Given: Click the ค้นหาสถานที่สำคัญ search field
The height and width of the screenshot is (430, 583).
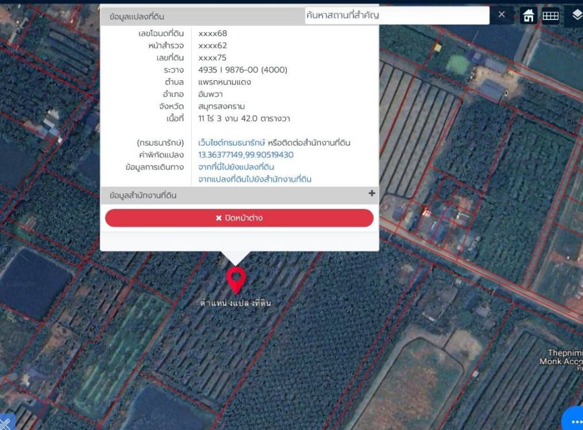Looking at the screenshot, I should coord(395,15).
